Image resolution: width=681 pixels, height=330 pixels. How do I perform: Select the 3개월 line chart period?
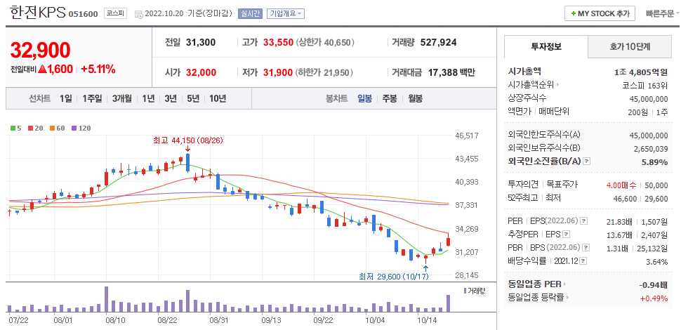122,98
